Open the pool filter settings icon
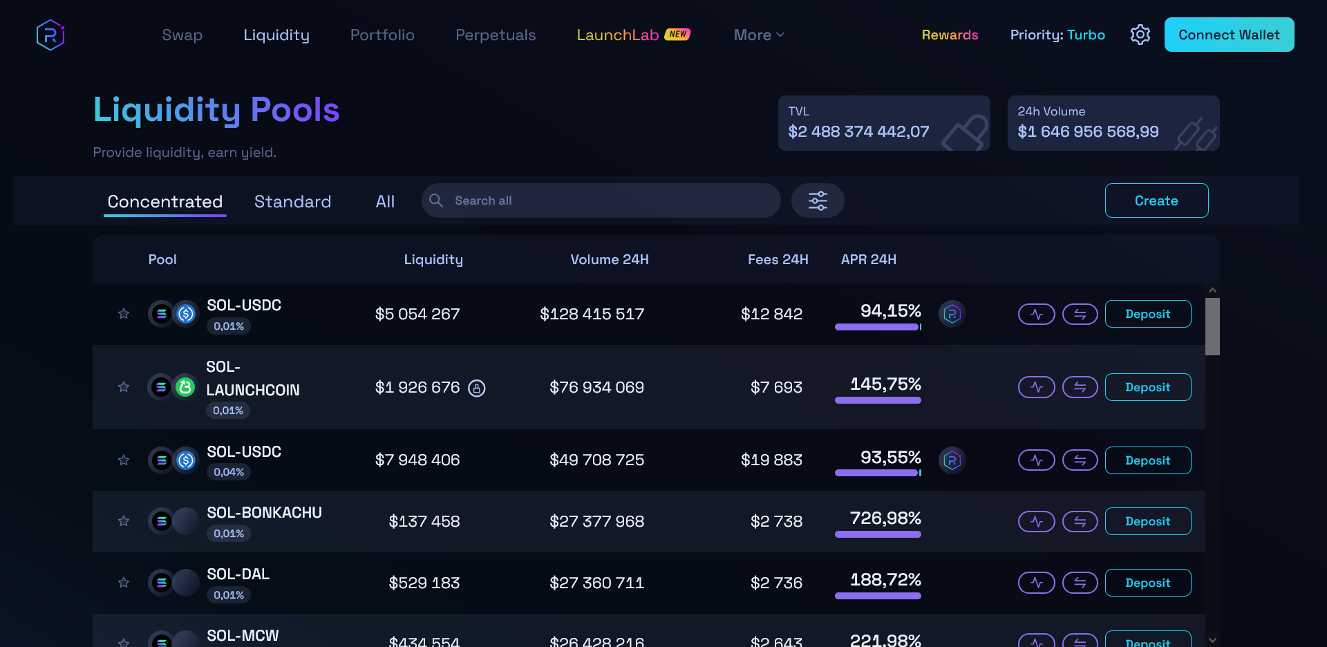1327x647 pixels. tap(818, 200)
